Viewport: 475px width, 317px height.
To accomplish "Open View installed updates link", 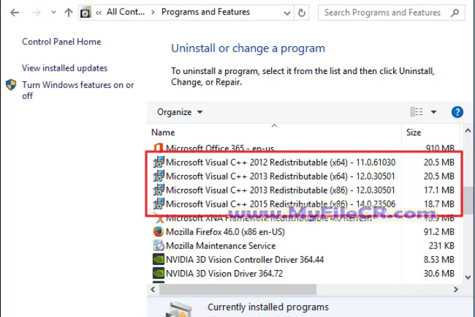I will (65, 68).
